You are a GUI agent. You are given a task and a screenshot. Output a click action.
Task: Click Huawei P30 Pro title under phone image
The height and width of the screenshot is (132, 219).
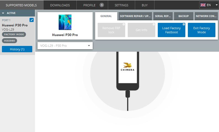[65, 35]
